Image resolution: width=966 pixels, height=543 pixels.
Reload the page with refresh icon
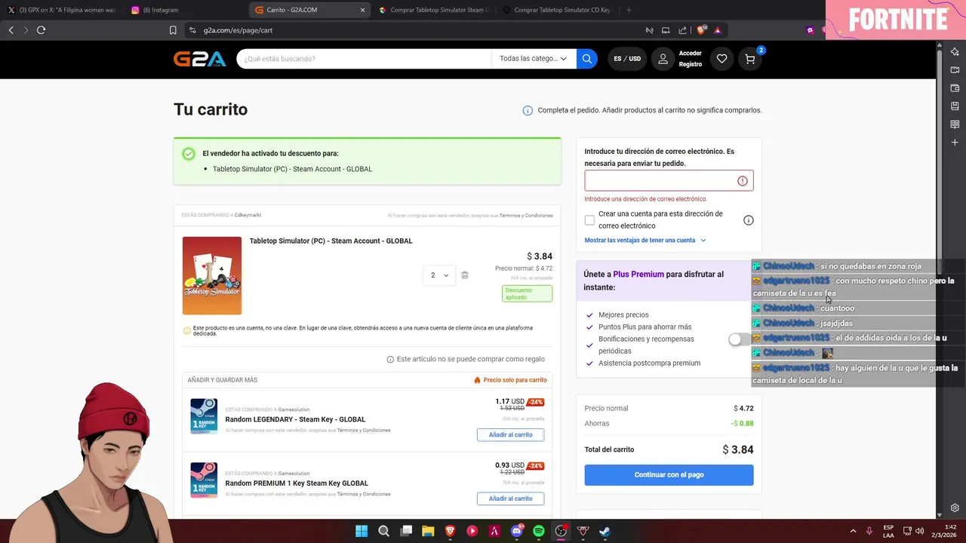point(41,30)
